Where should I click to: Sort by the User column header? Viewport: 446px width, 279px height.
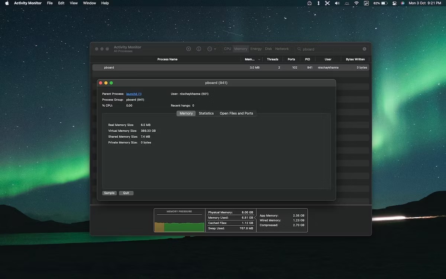(x=328, y=59)
